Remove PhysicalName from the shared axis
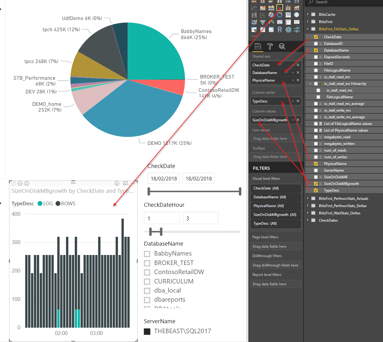Screen dimensions: 383x342 [298, 80]
